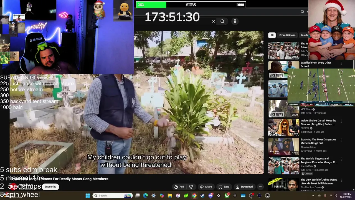
Task: Open Task View from the taskbar
Action: tap(138, 196)
